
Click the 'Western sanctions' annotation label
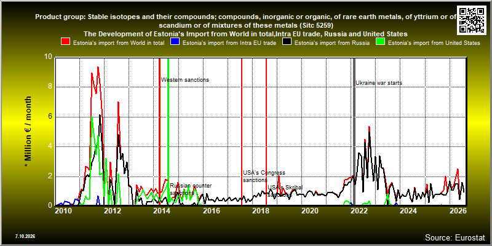(185, 80)
